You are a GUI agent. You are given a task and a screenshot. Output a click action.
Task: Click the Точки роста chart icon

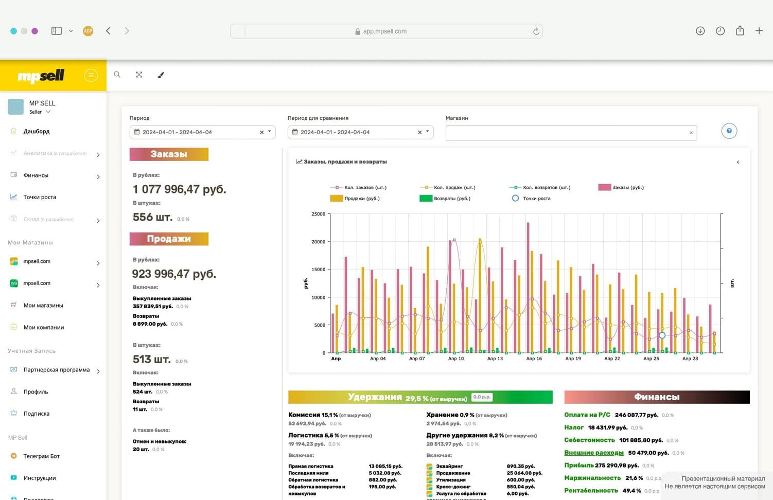click(x=14, y=197)
